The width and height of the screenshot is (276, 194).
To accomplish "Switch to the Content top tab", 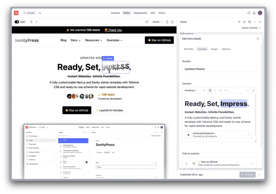I will (115, 13).
